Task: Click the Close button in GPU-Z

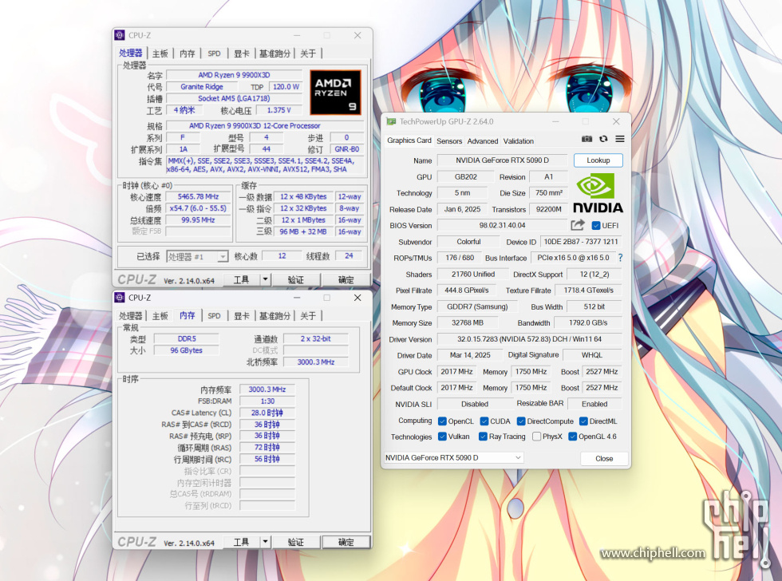Action: [x=604, y=458]
